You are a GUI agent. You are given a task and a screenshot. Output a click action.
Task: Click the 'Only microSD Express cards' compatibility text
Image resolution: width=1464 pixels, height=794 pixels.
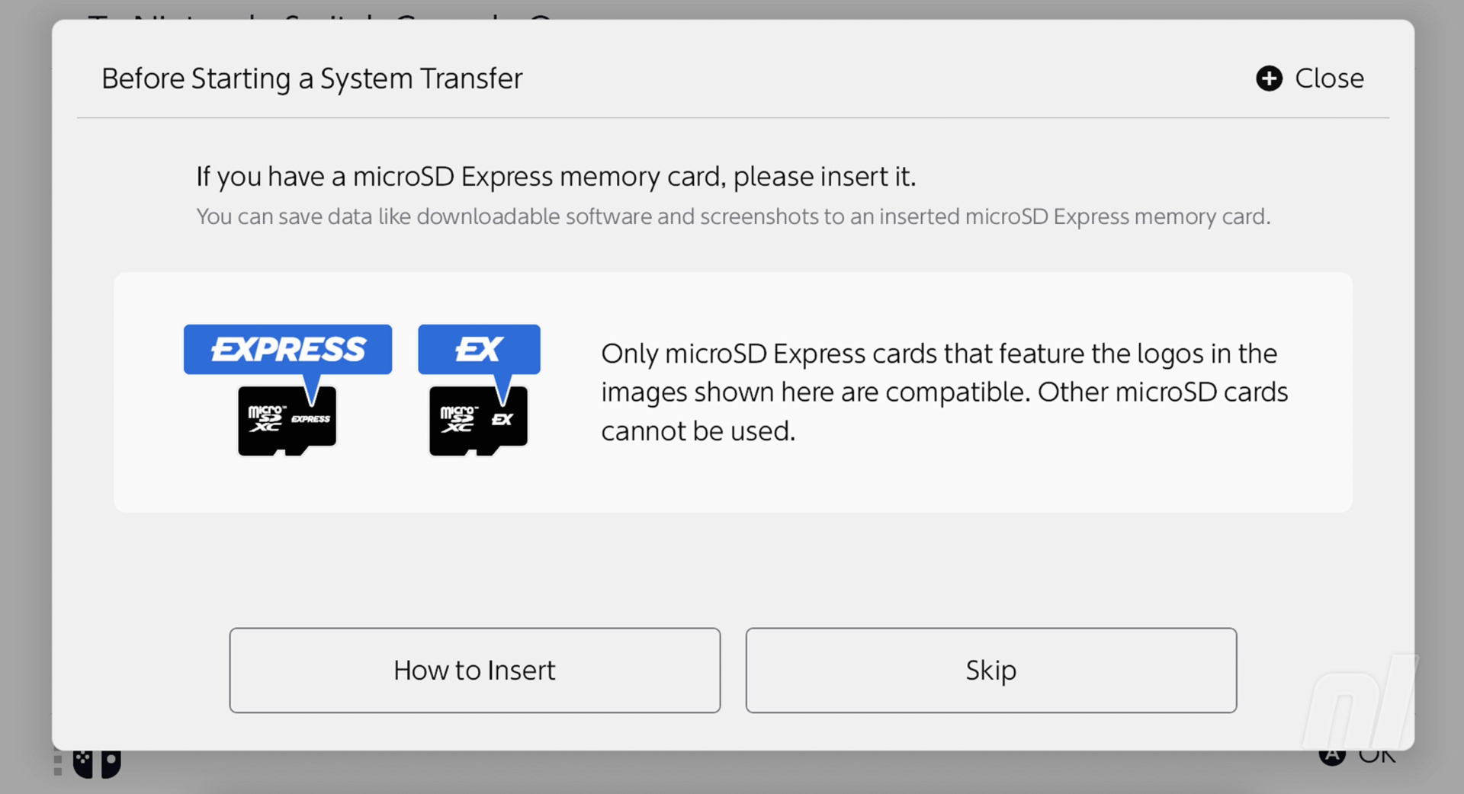(944, 392)
